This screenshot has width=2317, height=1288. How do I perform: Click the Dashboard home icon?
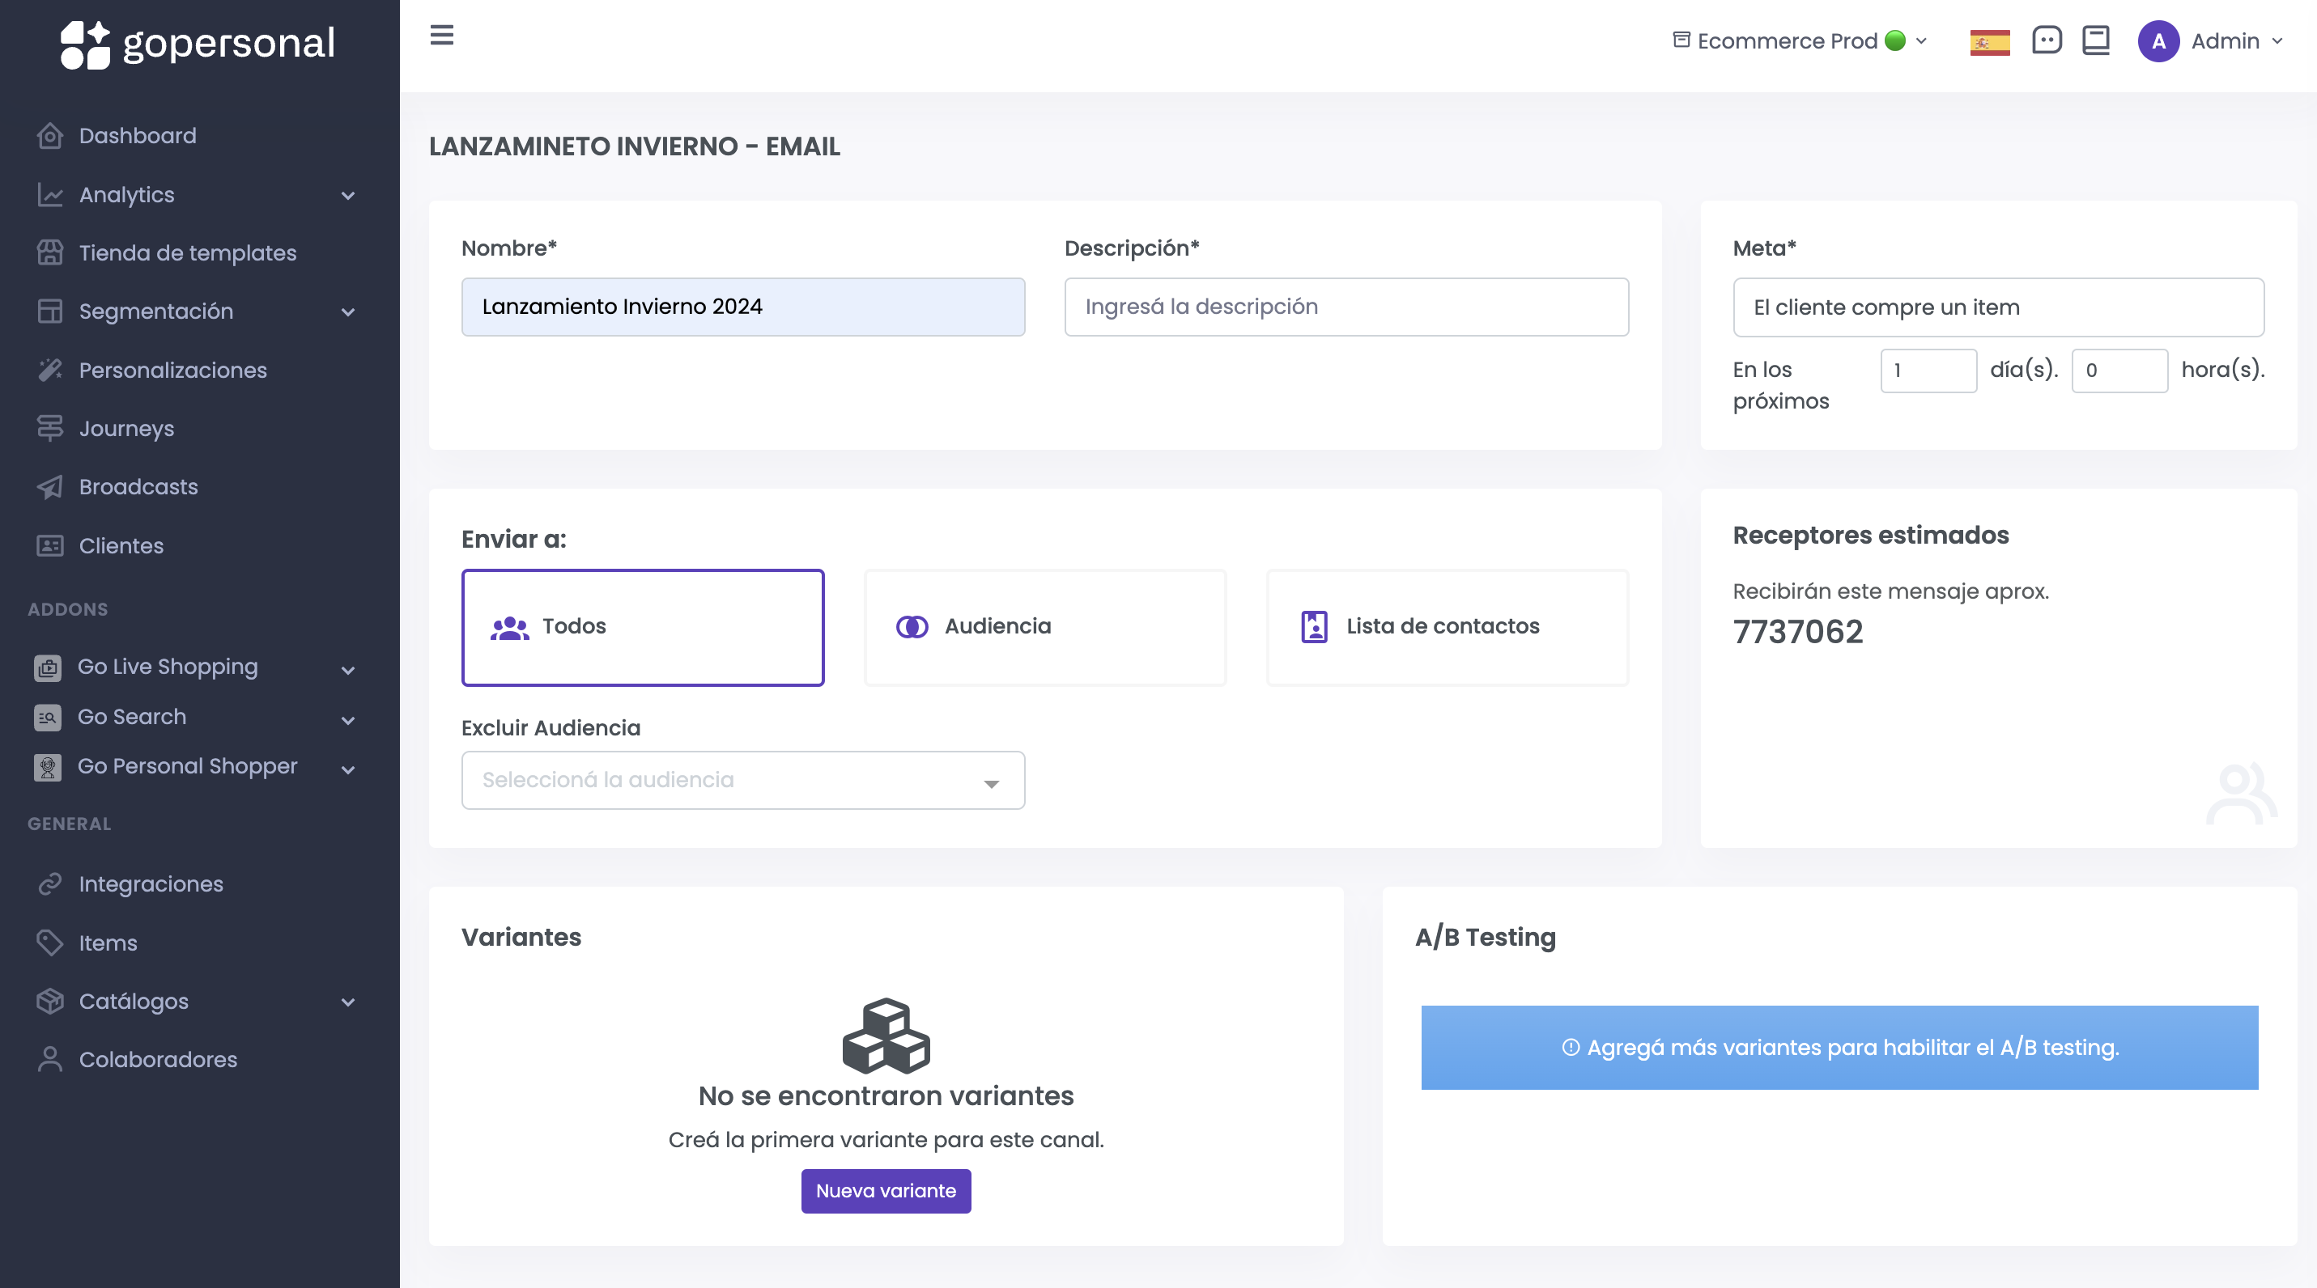50,136
